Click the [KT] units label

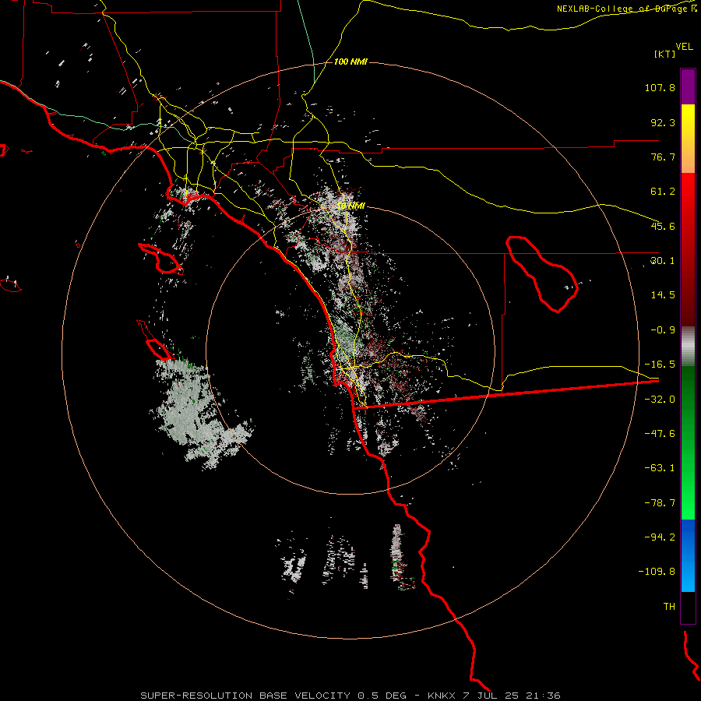pos(664,54)
